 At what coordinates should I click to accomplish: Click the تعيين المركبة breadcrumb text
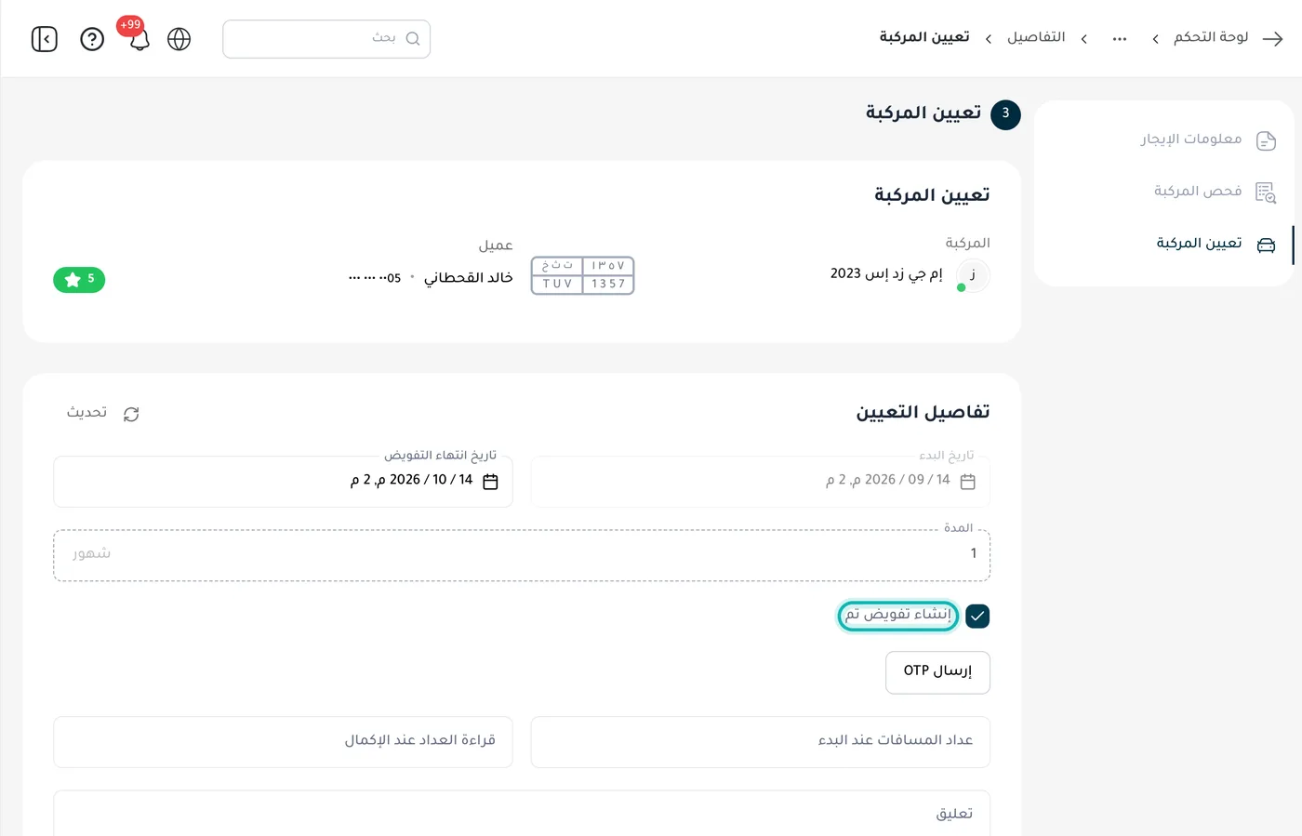point(924,37)
